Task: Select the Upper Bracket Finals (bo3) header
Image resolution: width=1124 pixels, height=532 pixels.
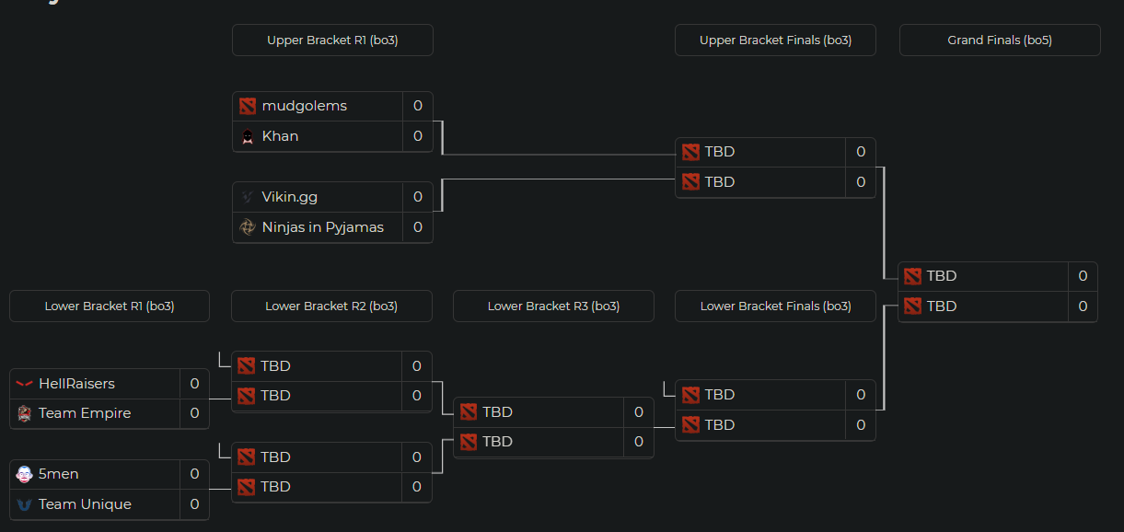Action: (775, 40)
